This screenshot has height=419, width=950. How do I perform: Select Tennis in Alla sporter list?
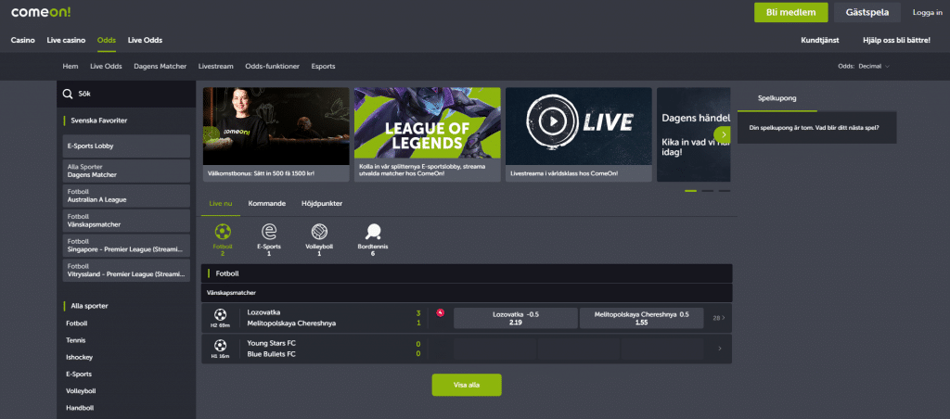coord(76,340)
